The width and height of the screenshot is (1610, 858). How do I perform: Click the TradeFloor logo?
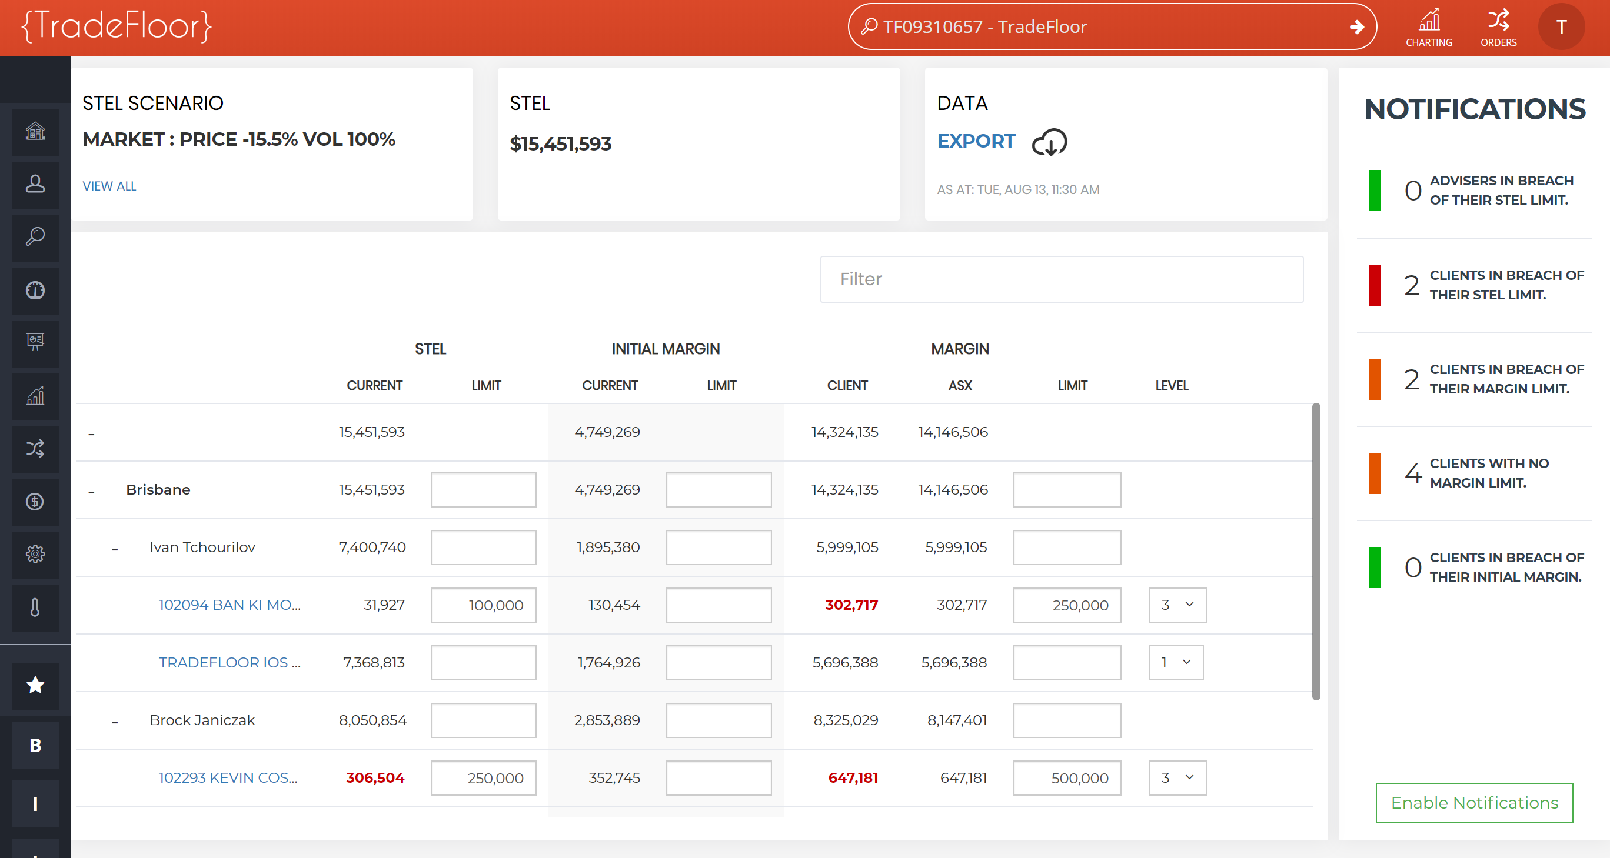(117, 26)
